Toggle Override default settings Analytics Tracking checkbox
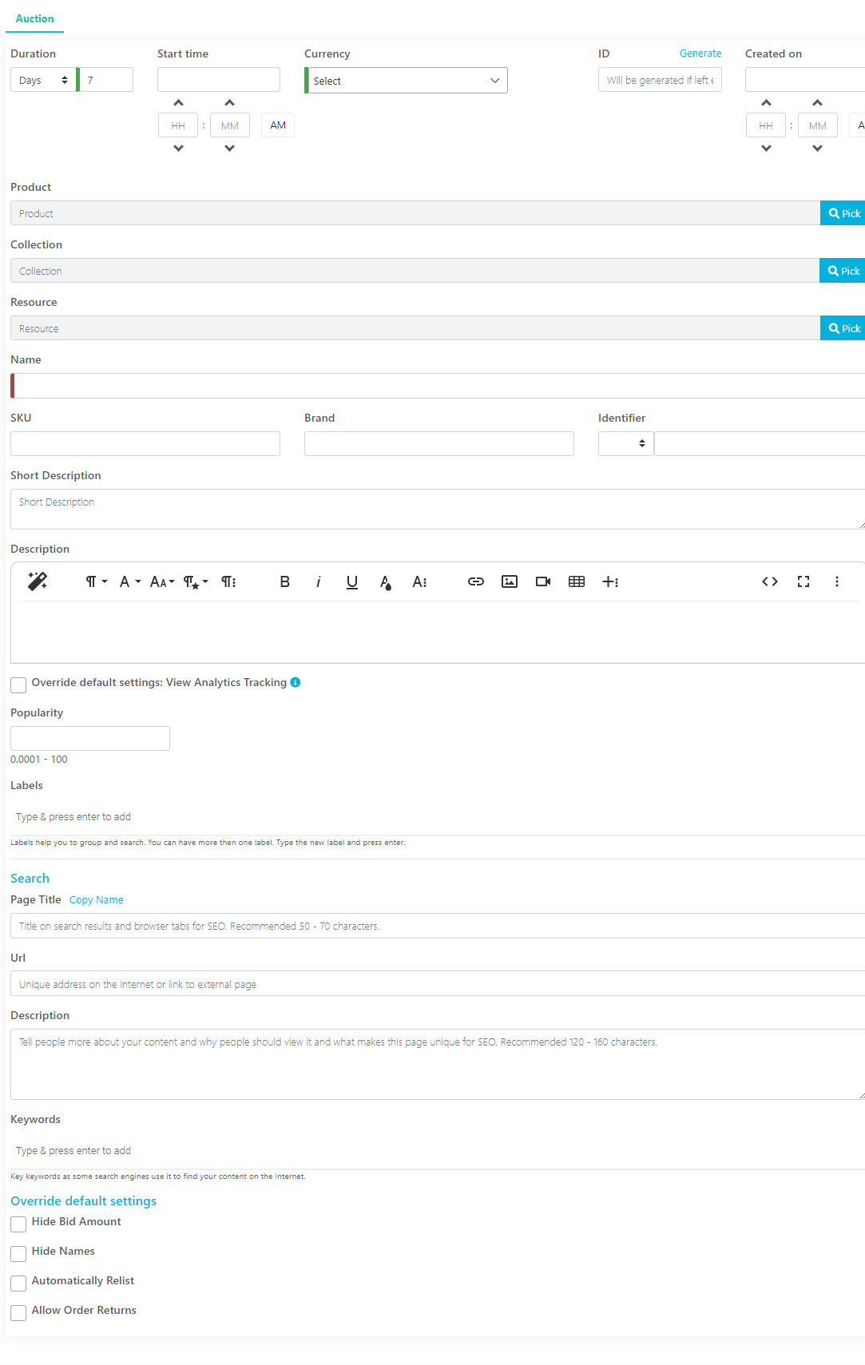 coord(18,684)
